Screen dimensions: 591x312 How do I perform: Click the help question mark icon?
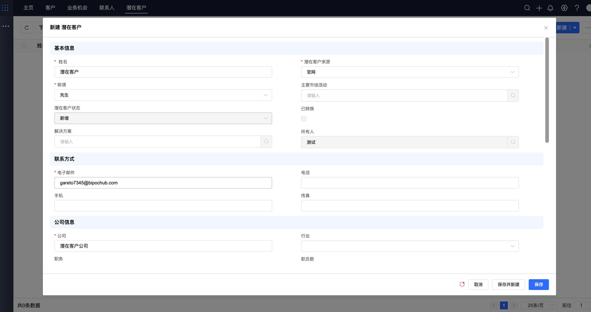pos(577,8)
